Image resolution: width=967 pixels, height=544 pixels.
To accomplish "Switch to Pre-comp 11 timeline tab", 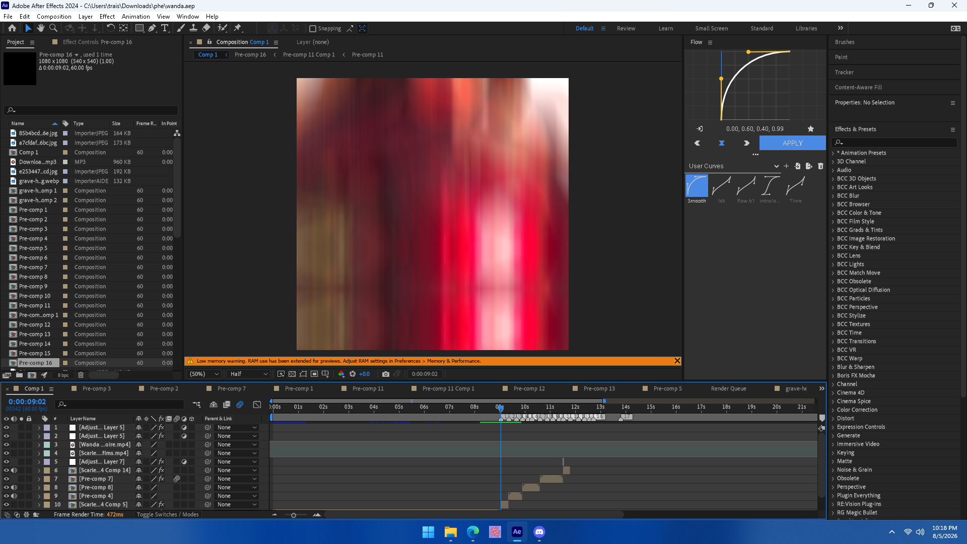I will (368, 388).
